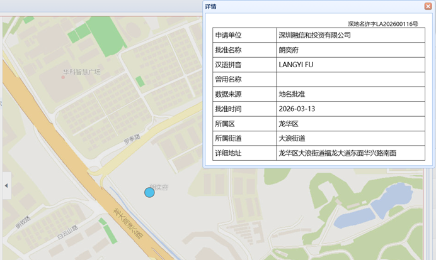The height and width of the screenshot is (260, 436).
Task: Click the pink 华科智慧广场 POI dot
Action: tap(63, 77)
